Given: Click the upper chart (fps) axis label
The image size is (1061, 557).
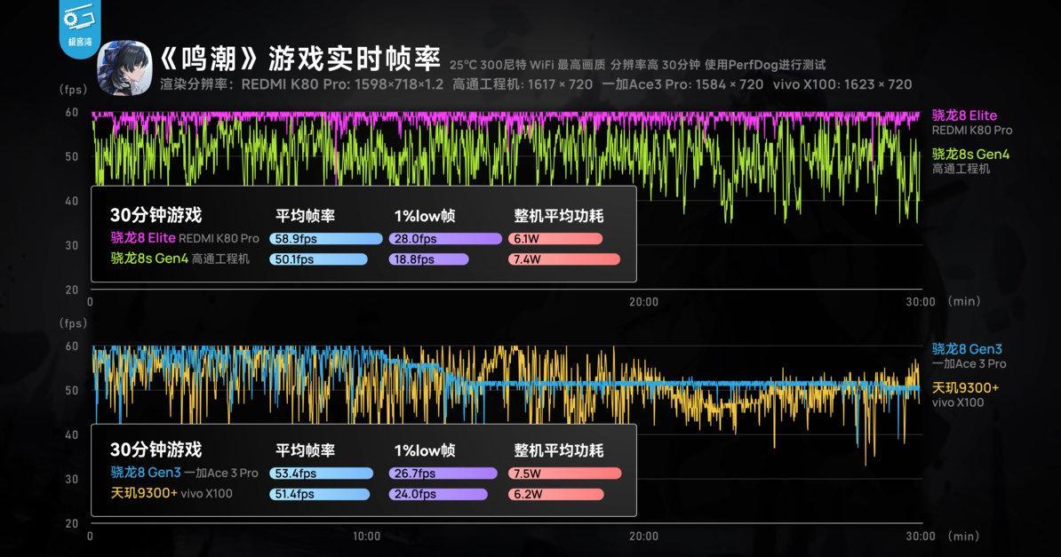Looking at the screenshot, I should coord(73,90).
